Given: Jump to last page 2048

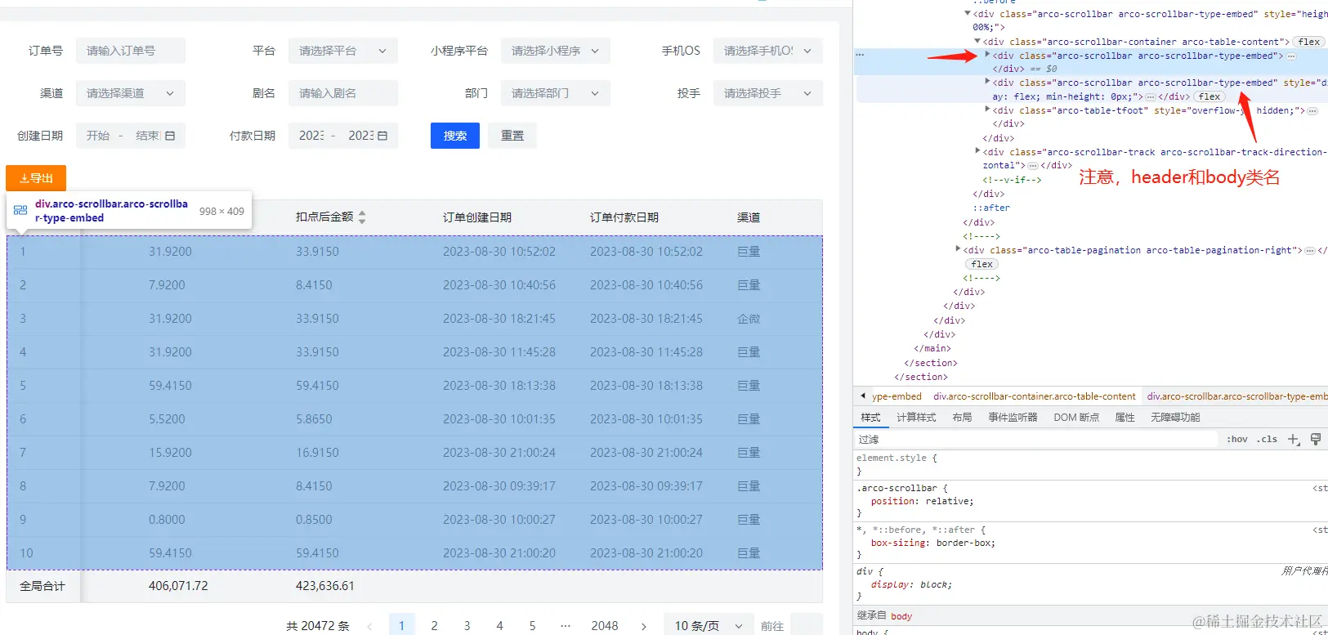Looking at the screenshot, I should tap(605, 626).
